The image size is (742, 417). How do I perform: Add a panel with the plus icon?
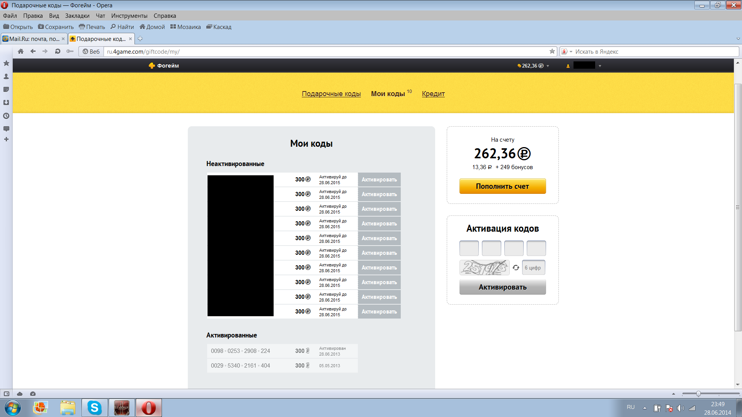pos(6,139)
